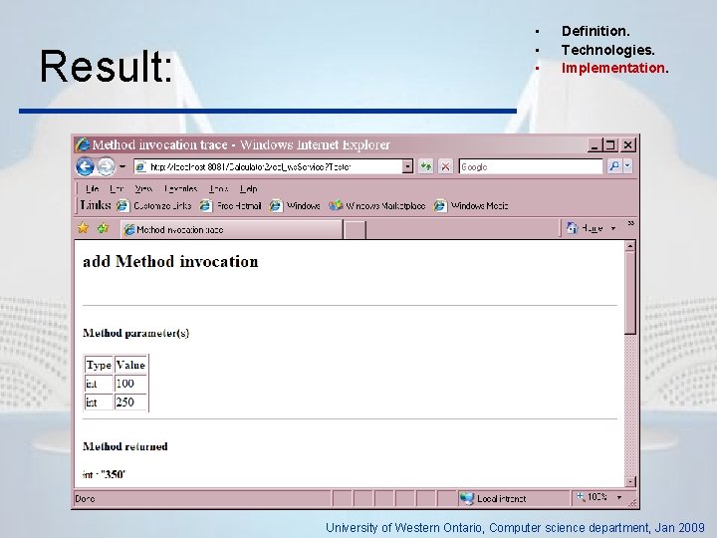Click the Windows link in Links bar
This screenshot has height=538, width=717.
point(295,206)
